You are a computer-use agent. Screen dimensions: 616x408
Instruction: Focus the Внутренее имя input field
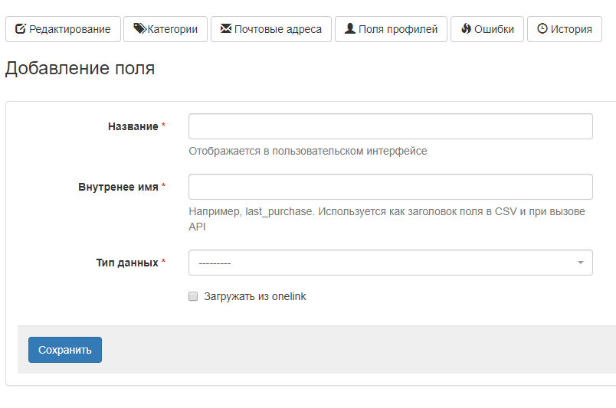coord(391,187)
